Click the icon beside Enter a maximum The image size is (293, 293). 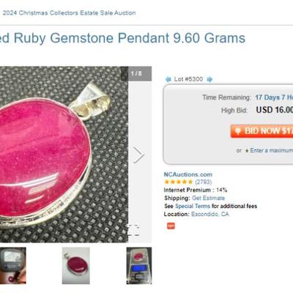[247, 151]
